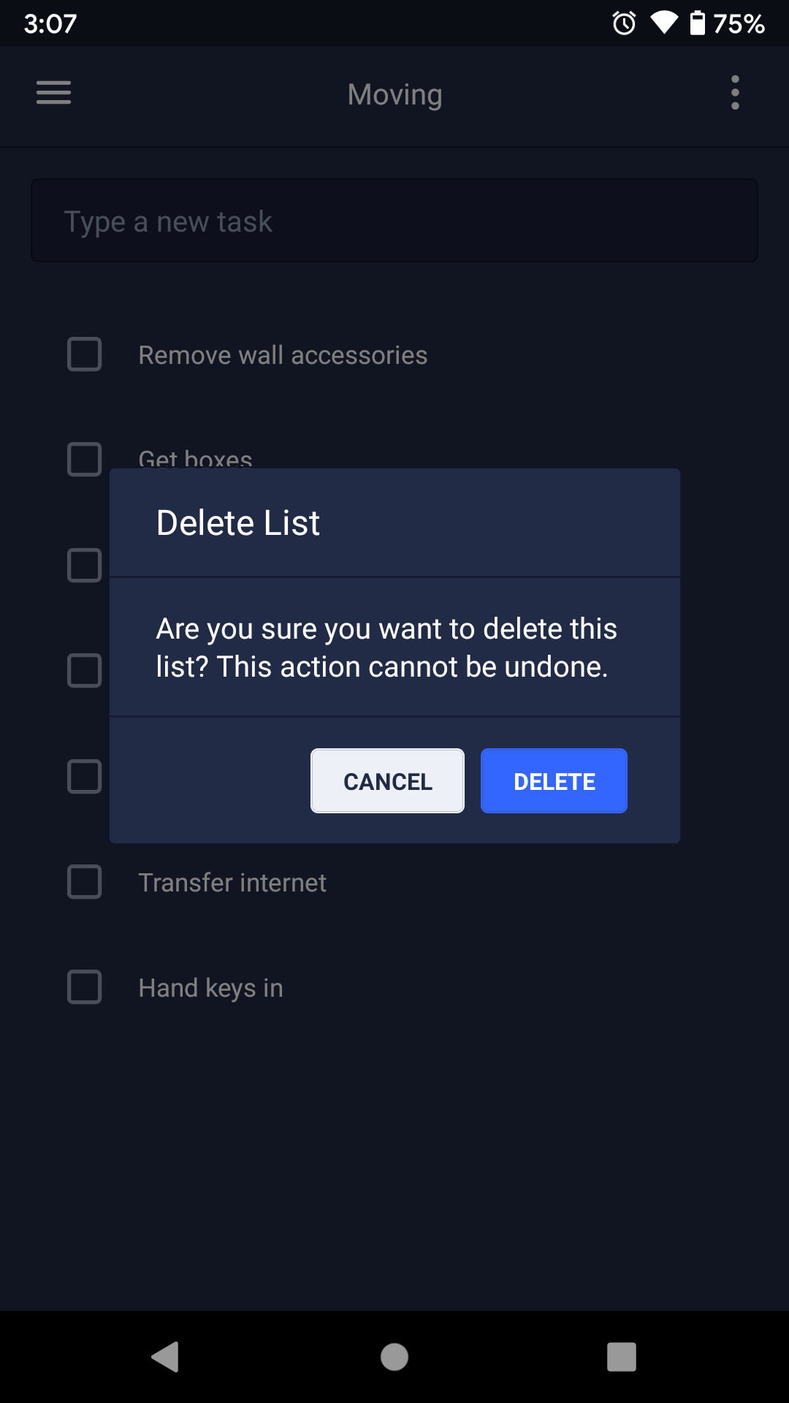This screenshot has height=1403, width=789.
Task: Select the Transfer internet task text
Action: 232,883
